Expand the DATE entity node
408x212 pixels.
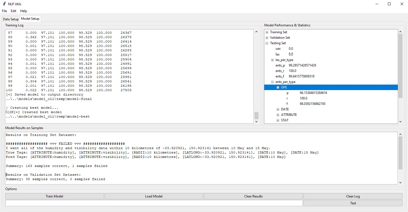click(x=278, y=109)
